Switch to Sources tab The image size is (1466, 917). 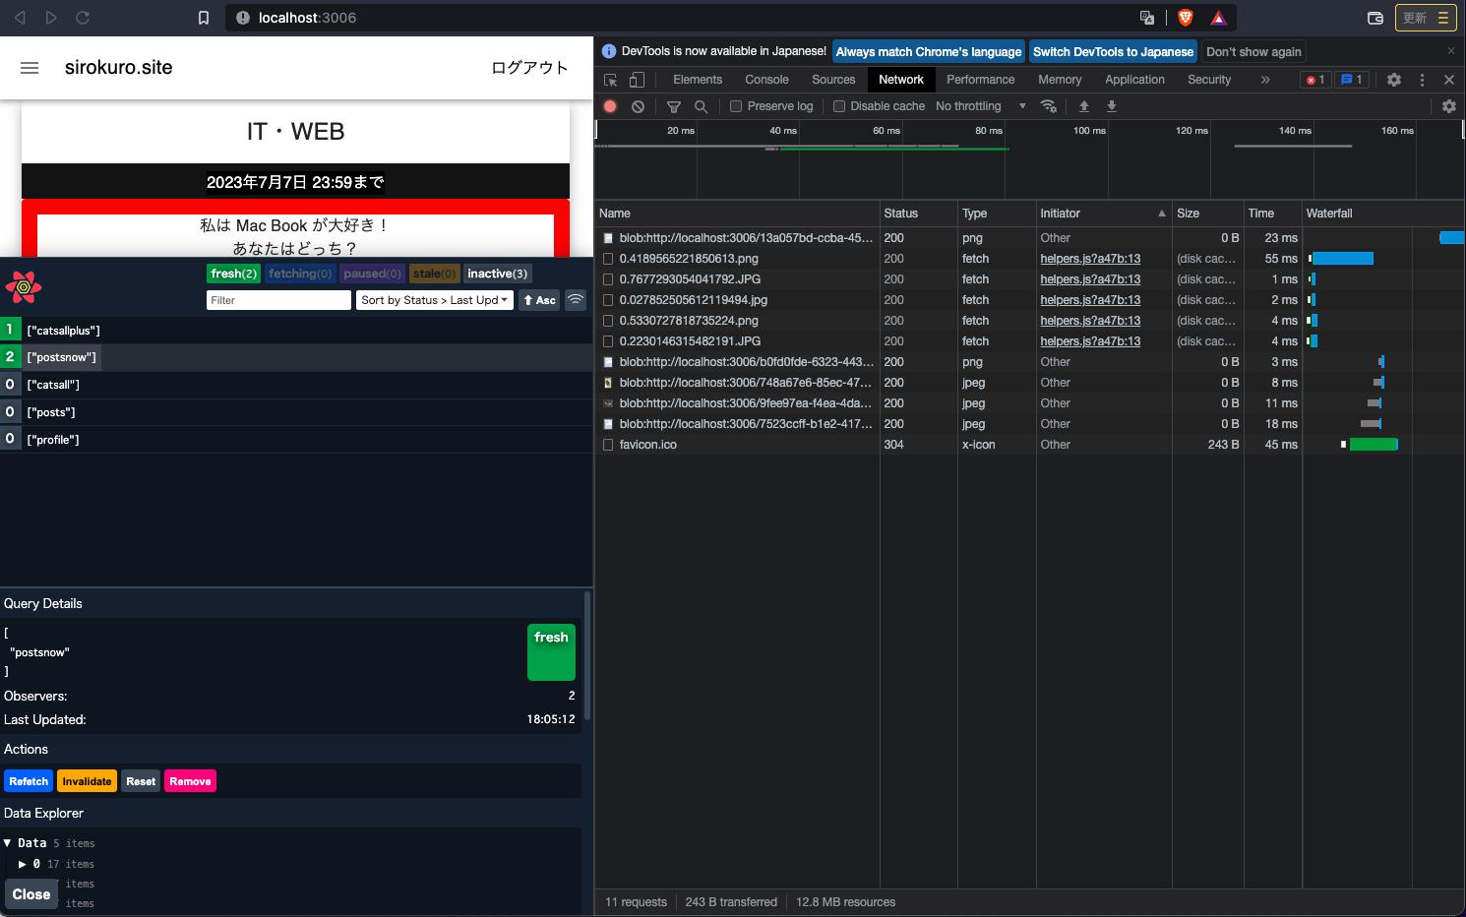point(833,80)
